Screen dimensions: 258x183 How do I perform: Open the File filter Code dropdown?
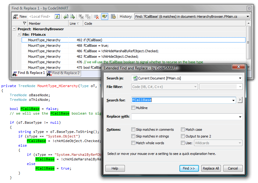tap(195, 87)
